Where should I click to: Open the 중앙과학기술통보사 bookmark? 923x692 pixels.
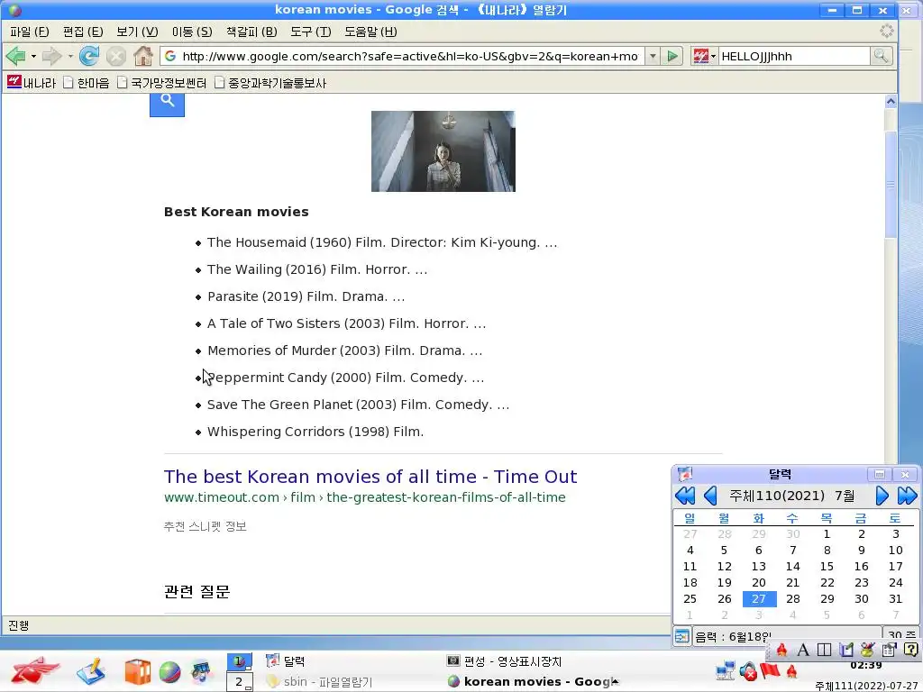pos(270,83)
